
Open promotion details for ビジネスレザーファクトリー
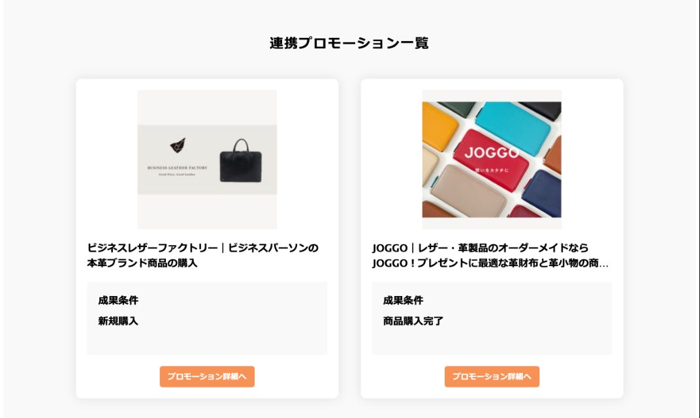click(x=207, y=376)
